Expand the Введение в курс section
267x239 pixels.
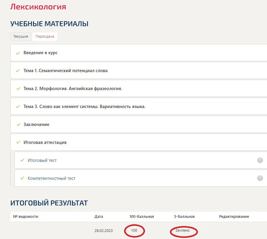(x=41, y=53)
